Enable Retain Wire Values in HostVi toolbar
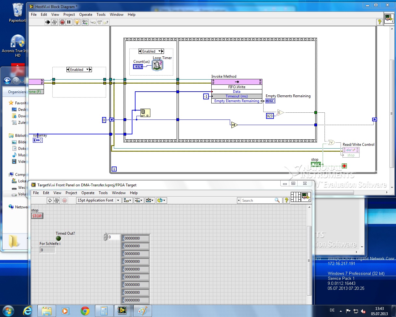 85,22
